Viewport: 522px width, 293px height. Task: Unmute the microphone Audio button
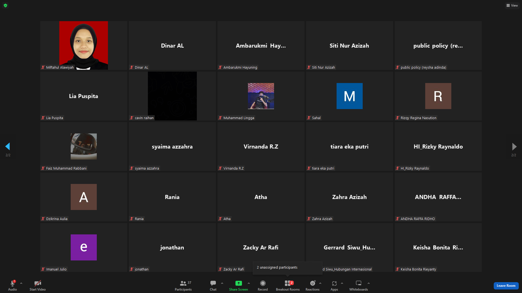[13, 285]
